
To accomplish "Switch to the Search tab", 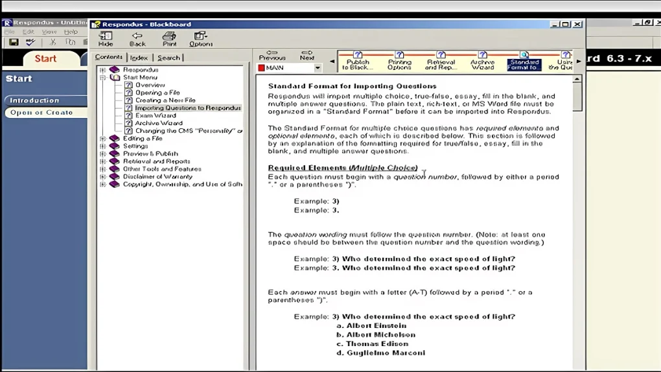I will [168, 58].
